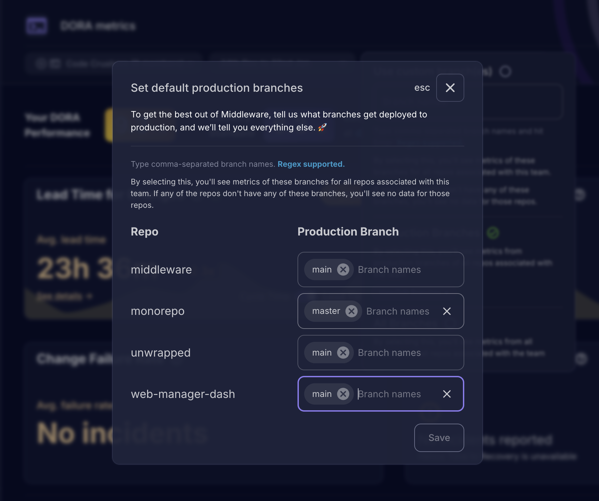Select the blurred radio button behind the esc label

click(505, 71)
